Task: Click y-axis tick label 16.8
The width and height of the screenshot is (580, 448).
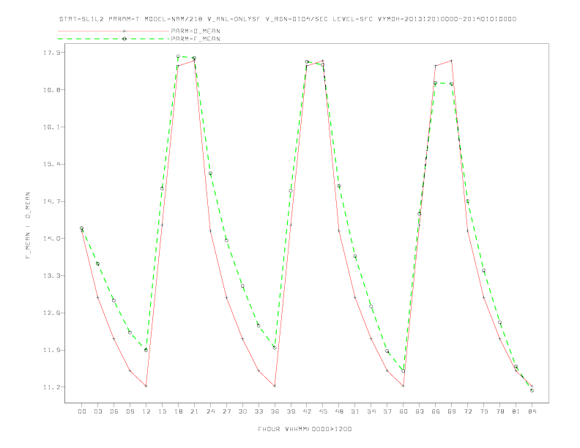Action: pyautogui.click(x=51, y=90)
